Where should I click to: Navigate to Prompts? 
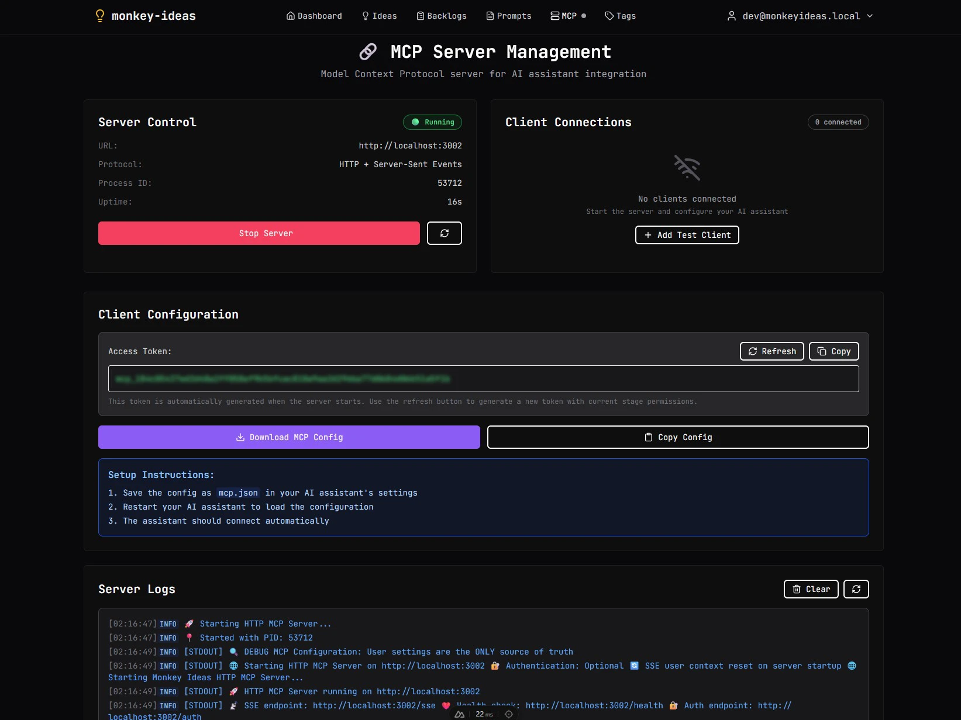point(509,16)
